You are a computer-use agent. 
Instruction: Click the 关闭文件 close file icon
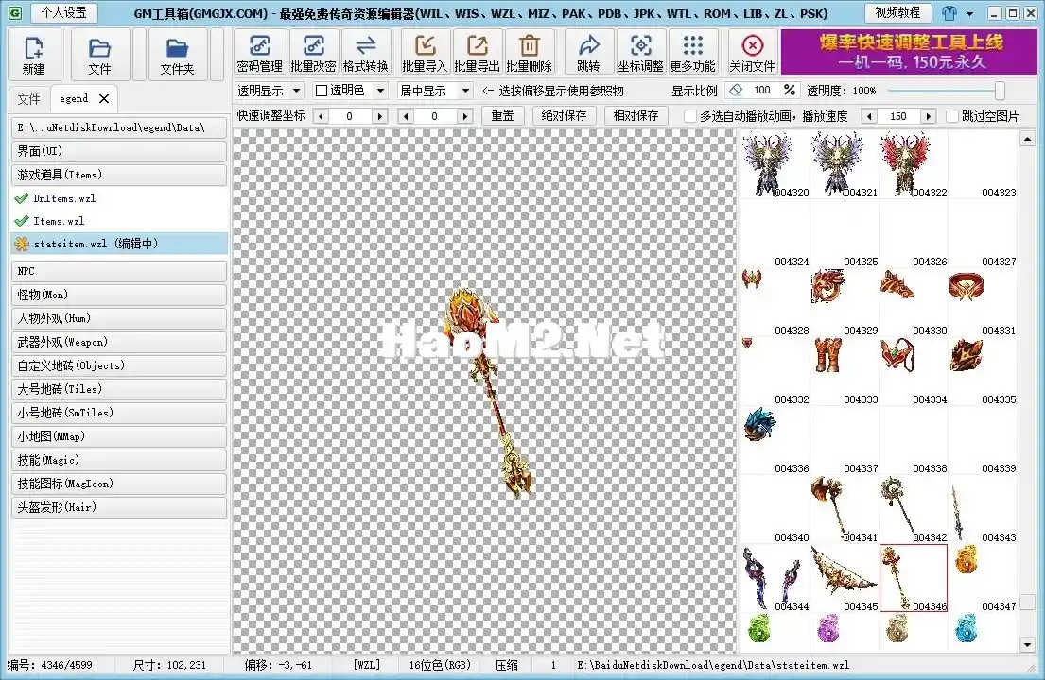[x=753, y=53]
